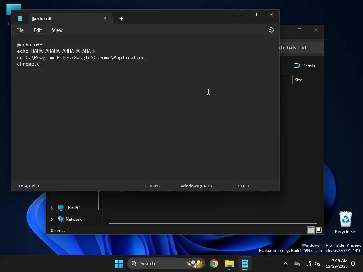
Task: Select Network in navigation pane
Action: click(70, 219)
